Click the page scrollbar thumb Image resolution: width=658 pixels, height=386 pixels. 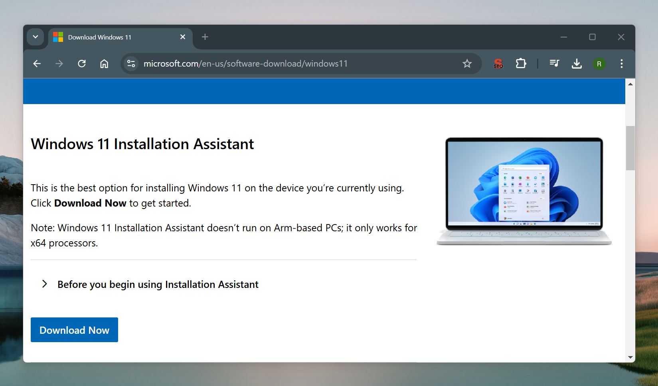(630, 148)
